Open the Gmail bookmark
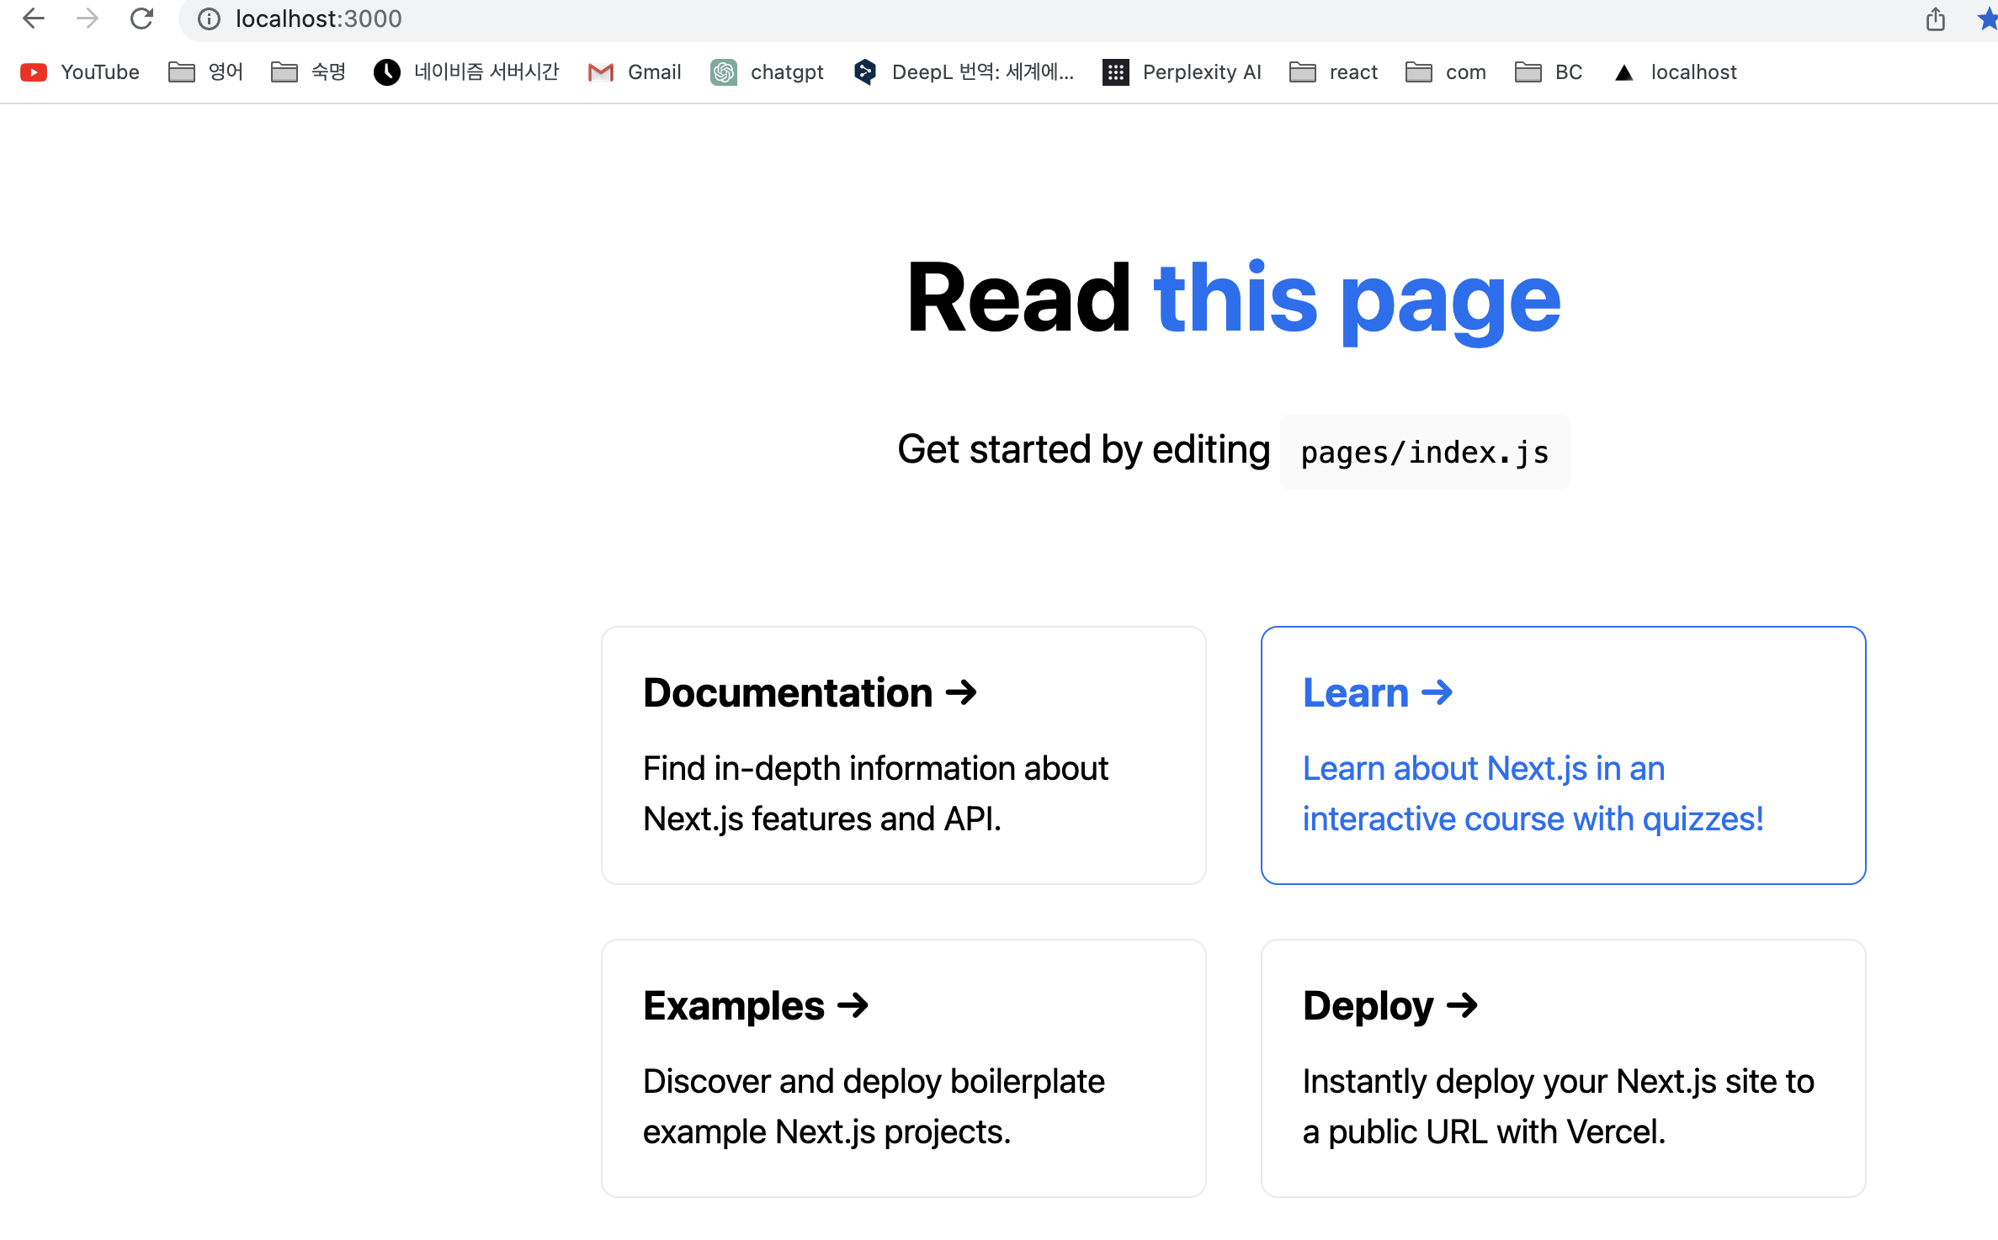This screenshot has width=1998, height=1240. [635, 72]
